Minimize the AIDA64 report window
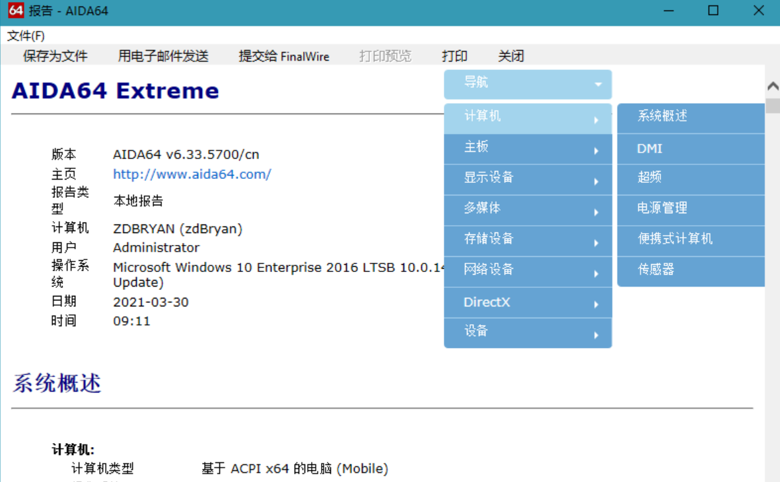This screenshot has width=780, height=482. (x=668, y=11)
